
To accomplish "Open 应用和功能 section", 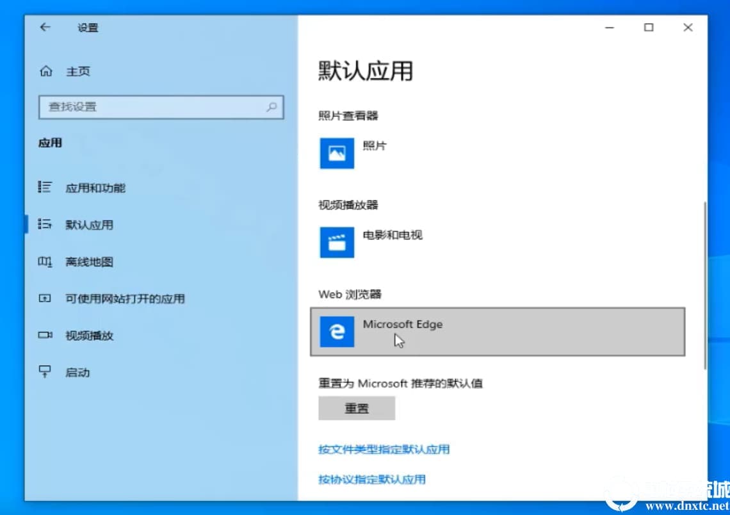I will tap(95, 188).
